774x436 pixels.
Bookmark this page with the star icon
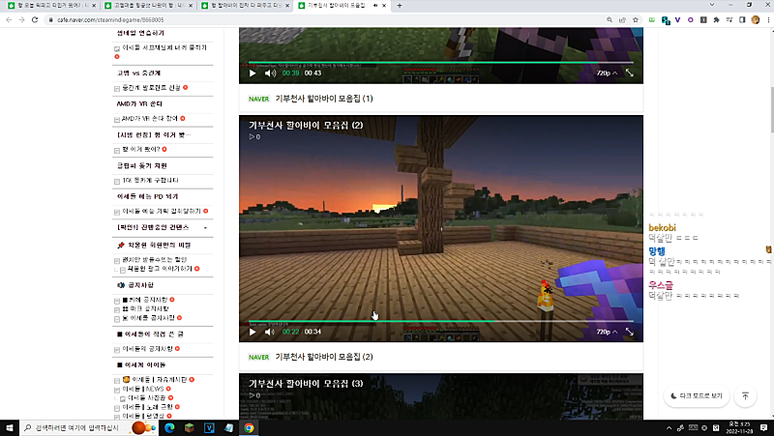click(x=636, y=19)
